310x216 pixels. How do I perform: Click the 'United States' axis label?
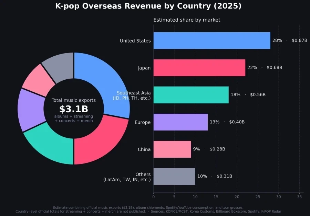point(135,41)
